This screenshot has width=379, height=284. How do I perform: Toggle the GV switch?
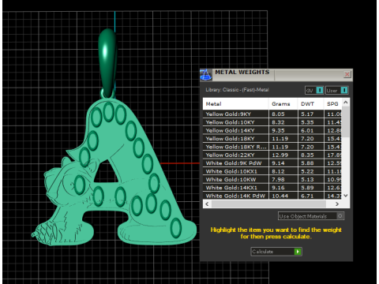314,91
